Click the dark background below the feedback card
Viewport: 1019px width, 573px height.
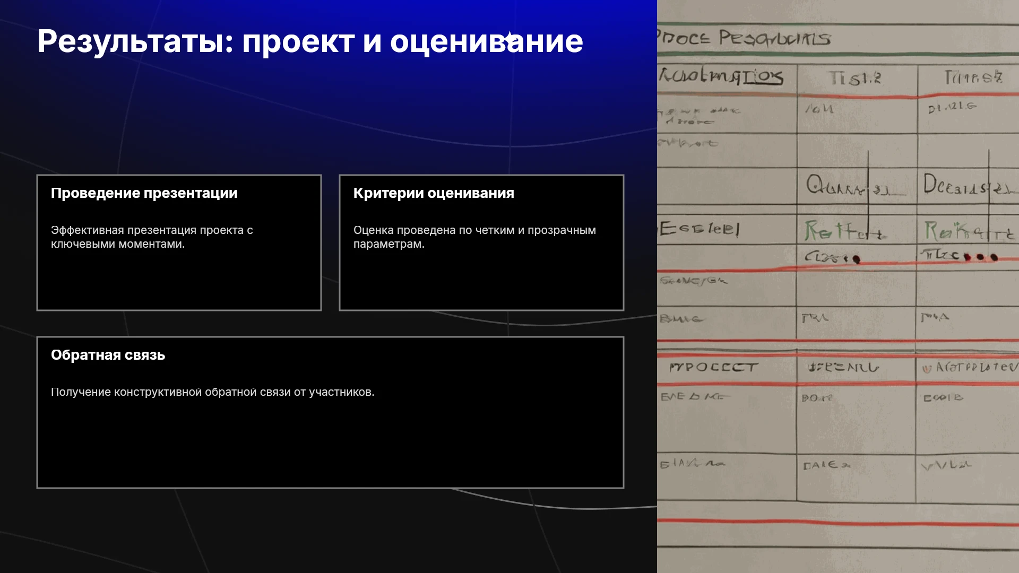329,531
